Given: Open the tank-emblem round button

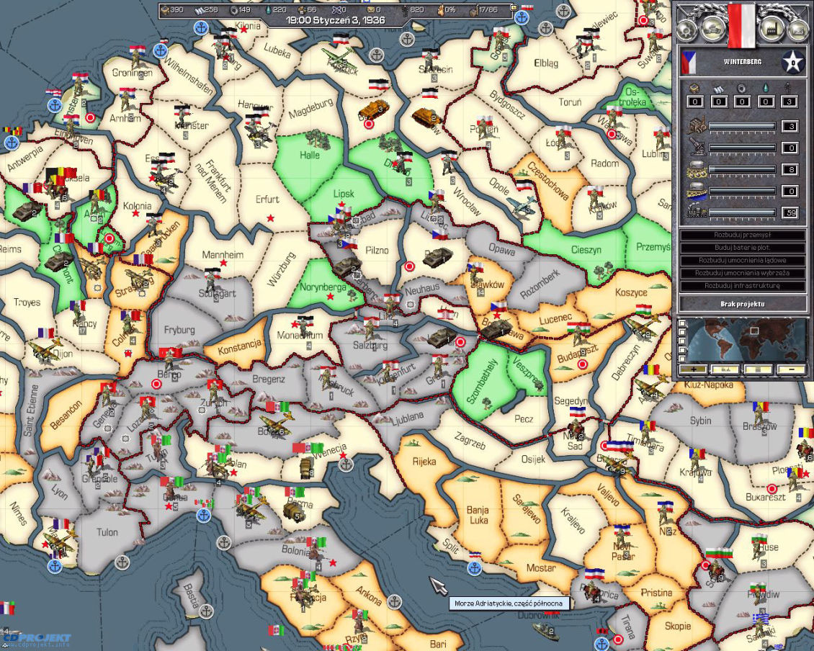Looking at the screenshot, I should [714, 29].
